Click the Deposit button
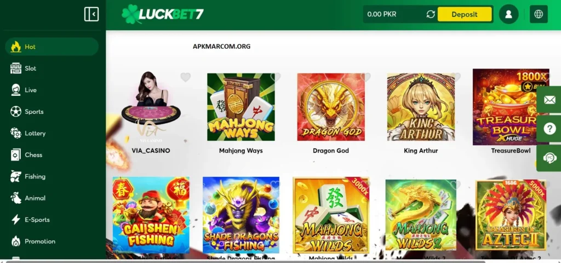Screen dimensions: 561x263 tap(465, 14)
